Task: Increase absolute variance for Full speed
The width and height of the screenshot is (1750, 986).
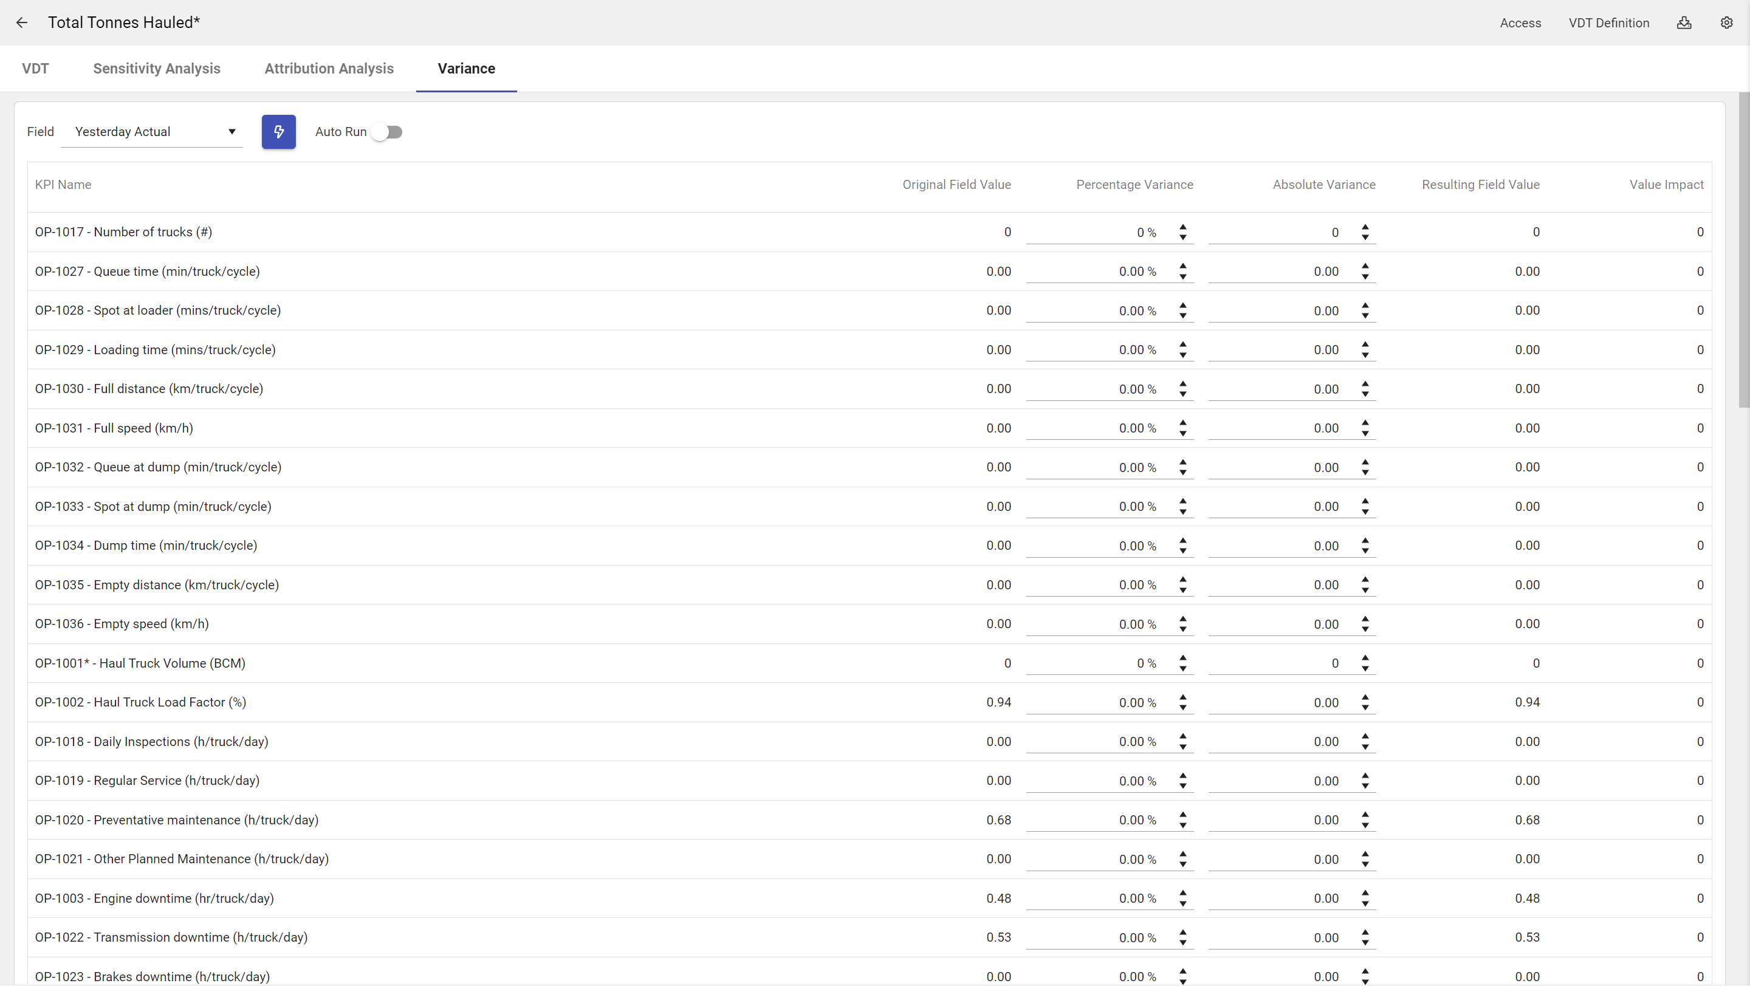Action: point(1365,423)
